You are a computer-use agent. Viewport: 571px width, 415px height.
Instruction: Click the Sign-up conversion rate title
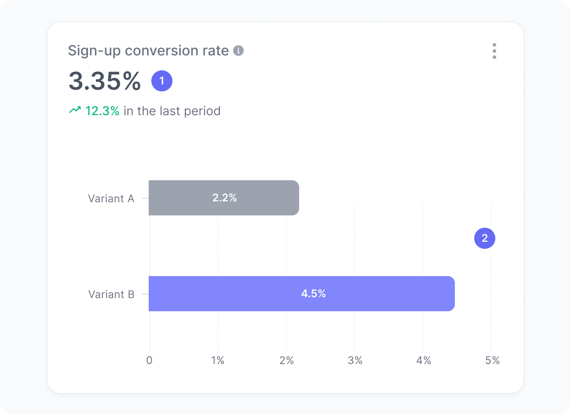click(x=148, y=51)
